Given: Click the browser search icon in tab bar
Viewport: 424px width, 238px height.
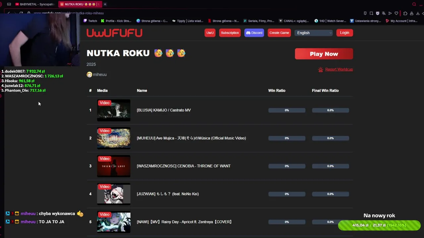Looking at the screenshot, I should coord(414,4).
